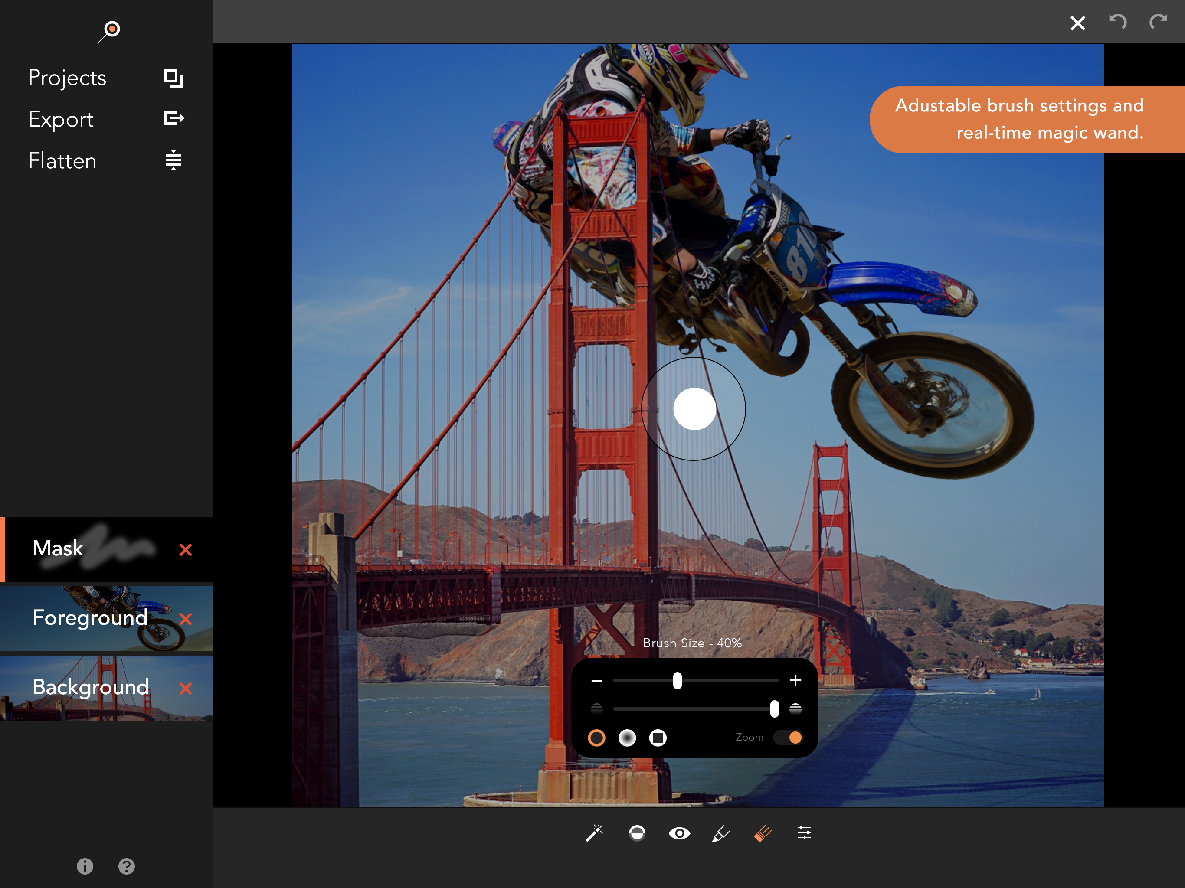Select the hard-edge circle brush shape

coord(596,738)
